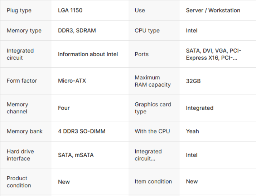Click the Product condition New value
This screenshot has height=196, width=256.
[x=64, y=182]
